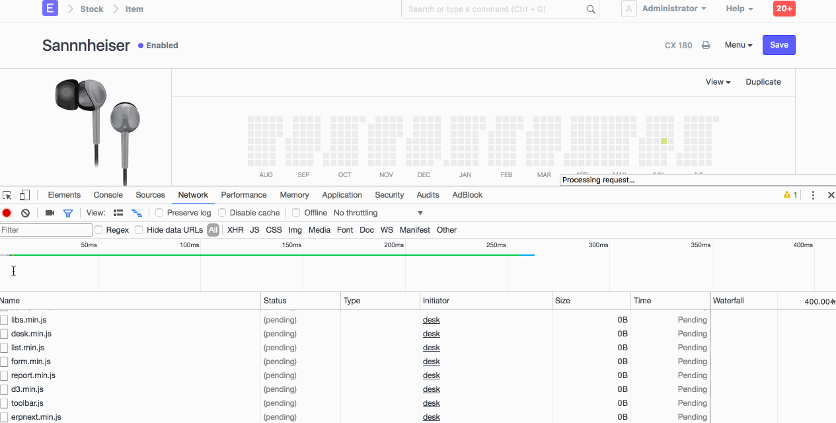Open the Security tab
The image size is (836, 423).
click(x=389, y=195)
